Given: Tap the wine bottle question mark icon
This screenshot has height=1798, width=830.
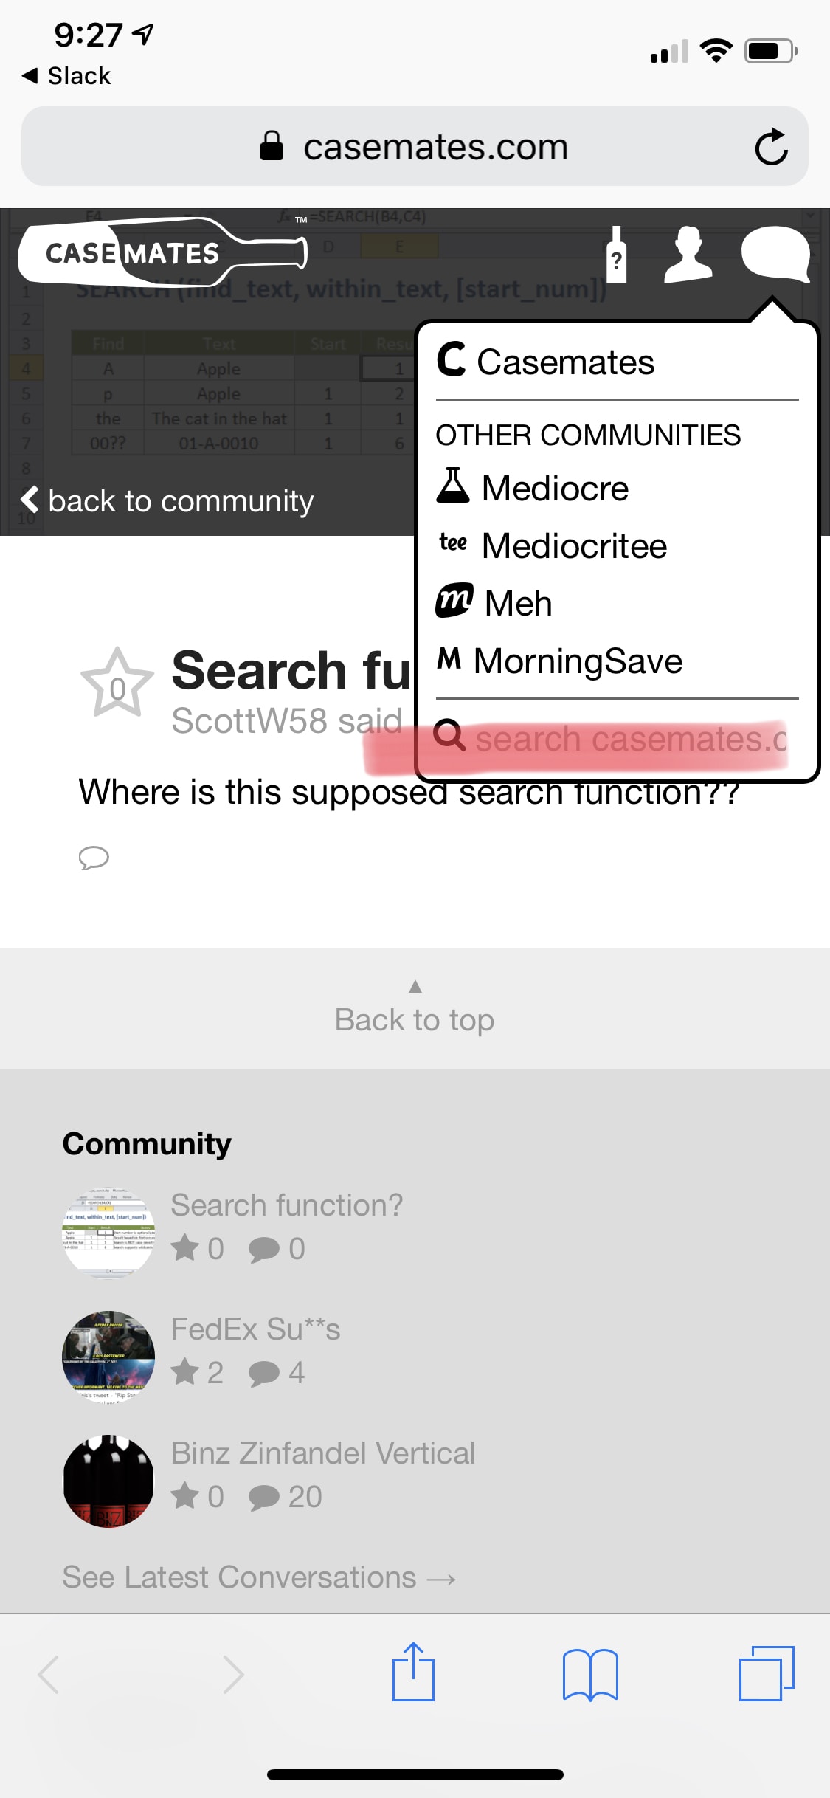Looking at the screenshot, I should tap(617, 255).
